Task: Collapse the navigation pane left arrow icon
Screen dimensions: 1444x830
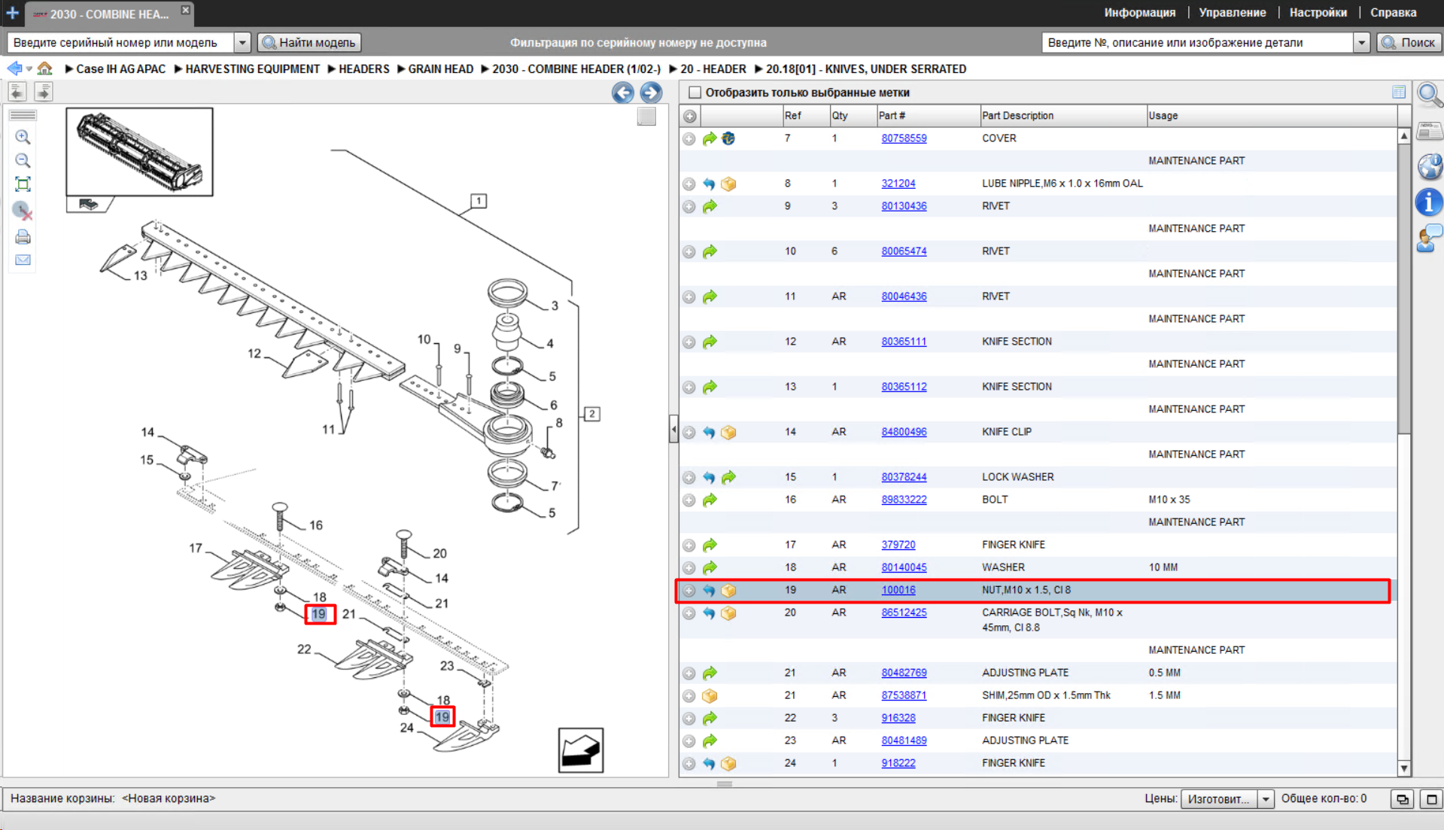Action: (17, 92)
